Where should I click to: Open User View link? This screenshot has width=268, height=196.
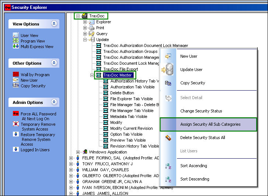pos(29,36)
